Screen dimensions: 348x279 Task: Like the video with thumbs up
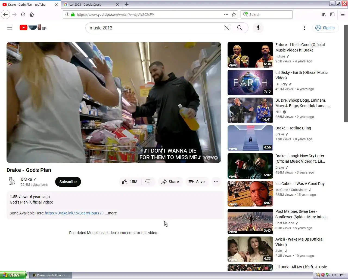click(x=130, y=182)
